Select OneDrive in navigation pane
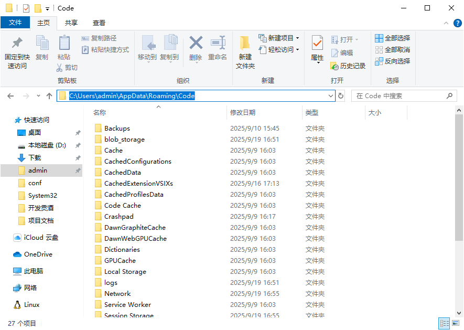464x330 pixels. coord(33,254)
